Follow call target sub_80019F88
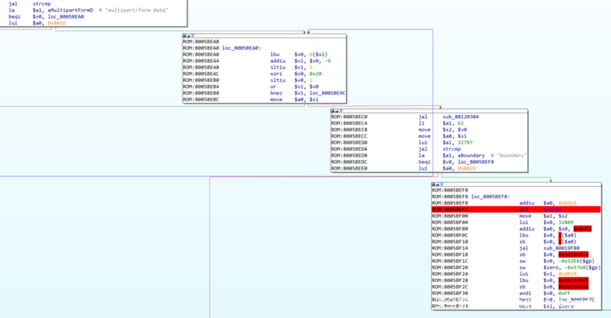Image resolution: width=611 pixels, height=318 pixels. point(561,248)
